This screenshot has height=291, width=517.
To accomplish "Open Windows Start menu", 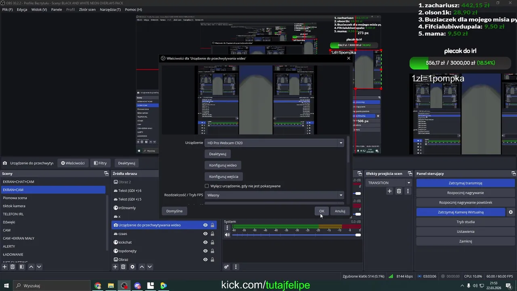I will click(x=6, y=286).
